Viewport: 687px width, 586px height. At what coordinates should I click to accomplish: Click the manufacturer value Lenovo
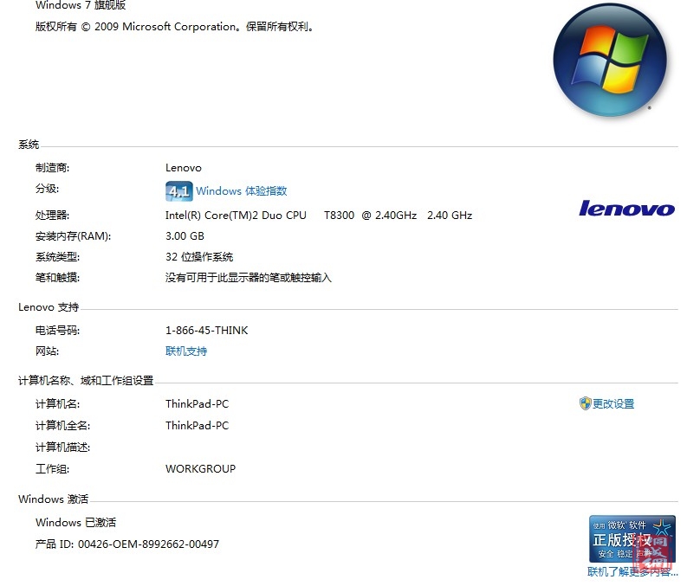tap(184, 168)
